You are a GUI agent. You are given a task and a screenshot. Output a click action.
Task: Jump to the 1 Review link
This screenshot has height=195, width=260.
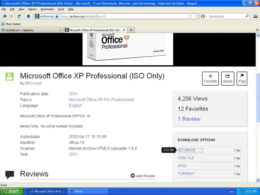tap(189, 119)
